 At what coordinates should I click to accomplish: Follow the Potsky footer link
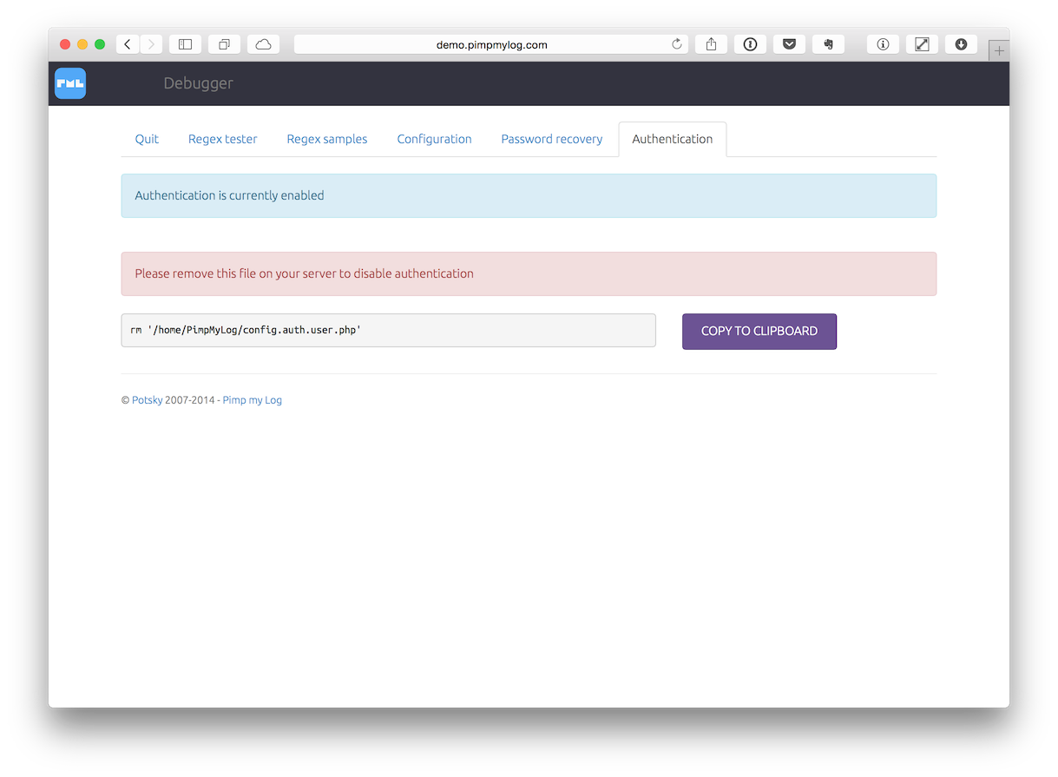(x=147, y=400)
